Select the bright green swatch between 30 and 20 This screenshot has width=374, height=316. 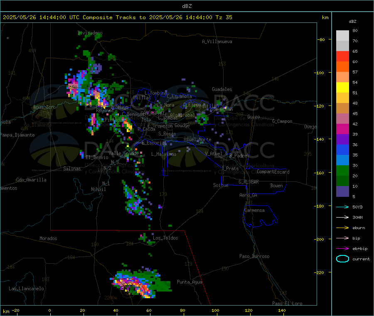(x=342, y=170)
